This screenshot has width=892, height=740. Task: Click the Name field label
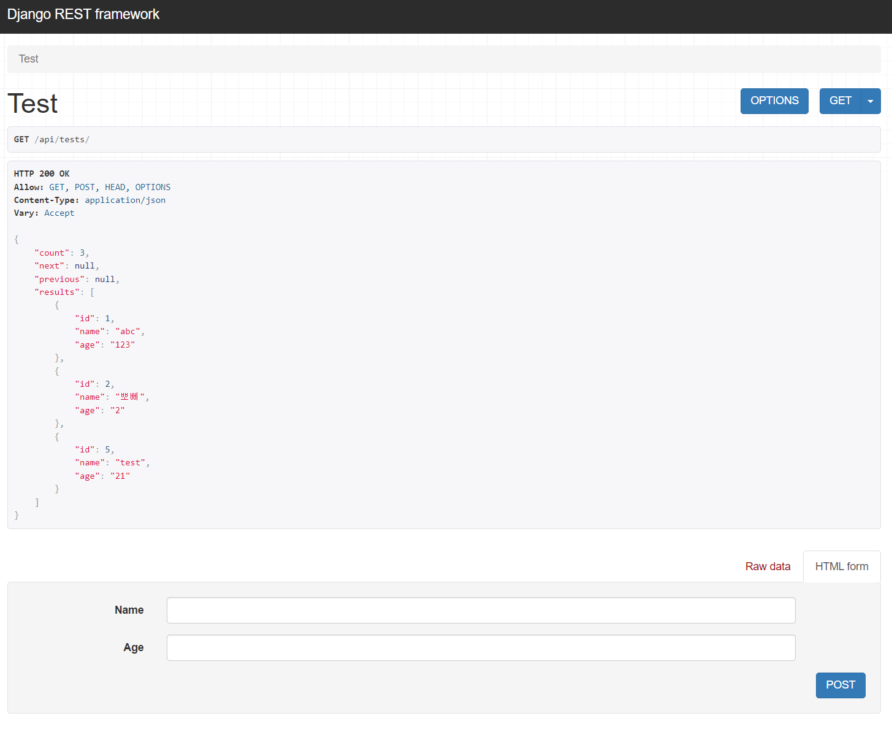point(129,610)
